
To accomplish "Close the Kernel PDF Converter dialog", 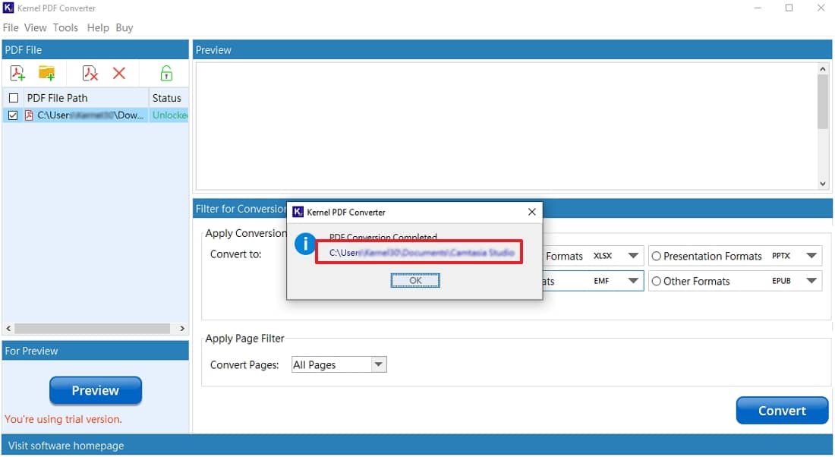I will click(x=531, y=212).
